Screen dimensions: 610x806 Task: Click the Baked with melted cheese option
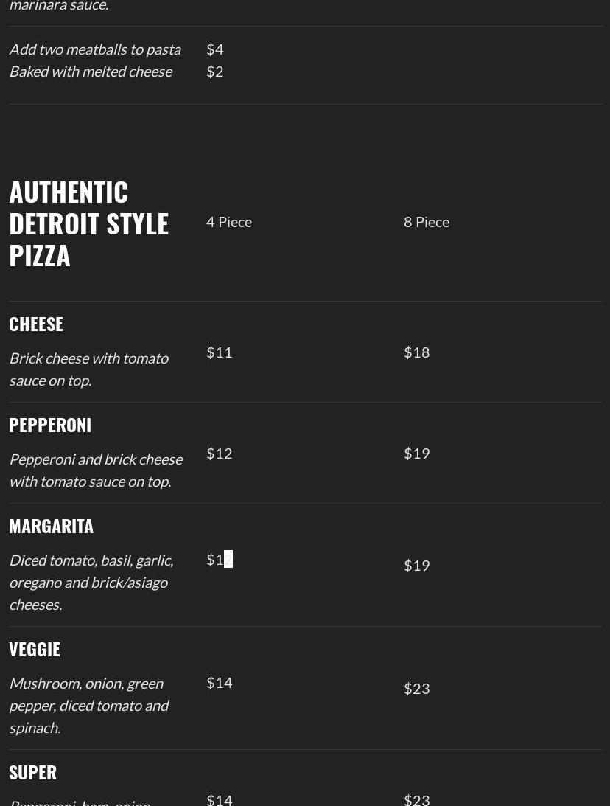tap(91, 72)
